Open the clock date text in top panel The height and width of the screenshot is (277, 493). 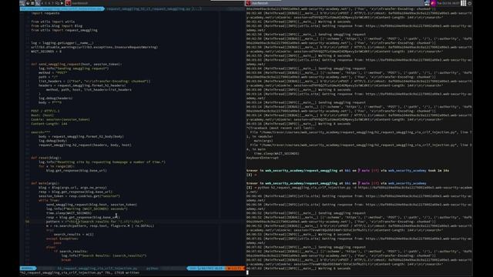pyautogui.click(x=448, y=3)
